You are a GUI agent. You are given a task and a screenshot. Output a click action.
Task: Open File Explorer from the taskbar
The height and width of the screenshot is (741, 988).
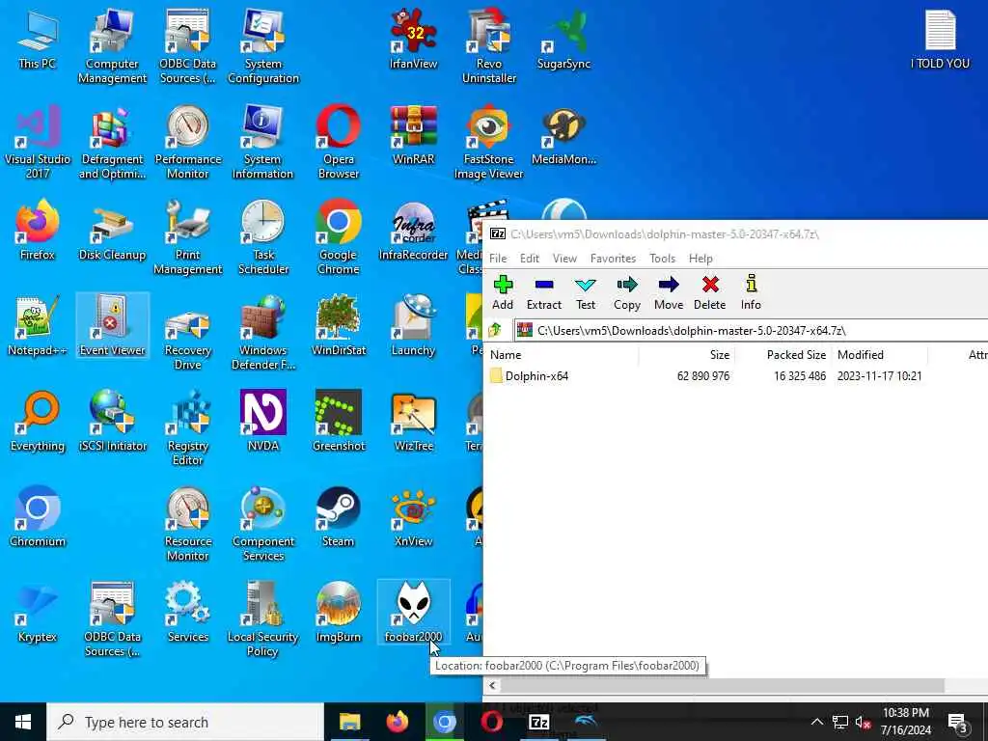tap(349, 722)
